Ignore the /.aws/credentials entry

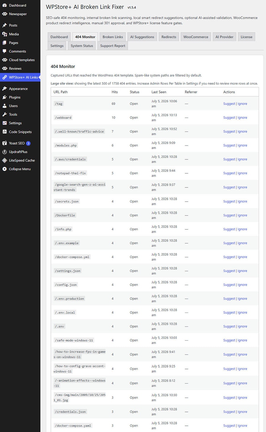242,159
